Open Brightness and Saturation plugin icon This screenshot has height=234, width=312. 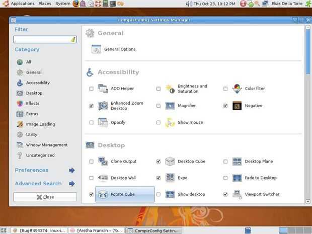[170, 89]
